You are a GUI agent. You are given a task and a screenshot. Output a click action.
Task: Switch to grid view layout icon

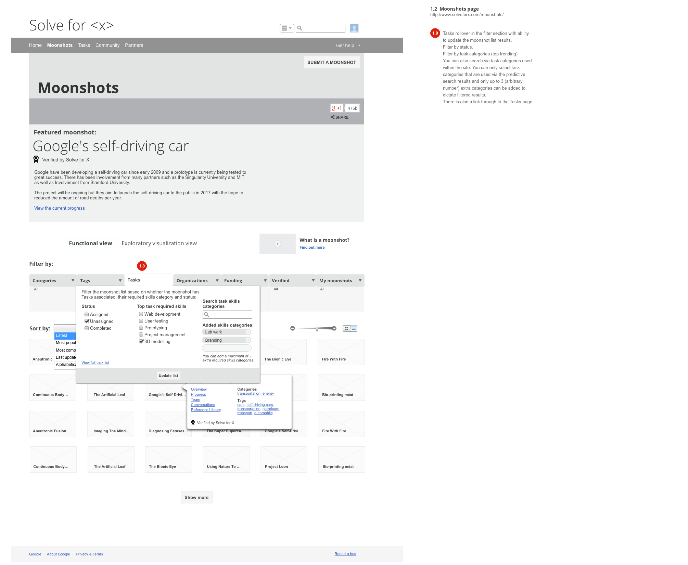(x=346, y=328)
